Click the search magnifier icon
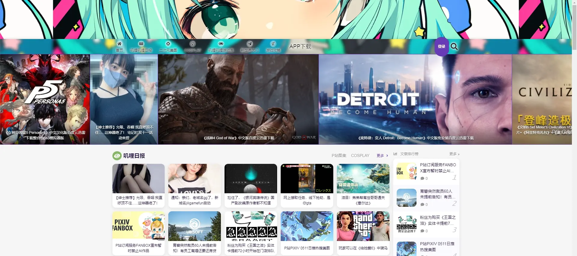 (454, 47)
